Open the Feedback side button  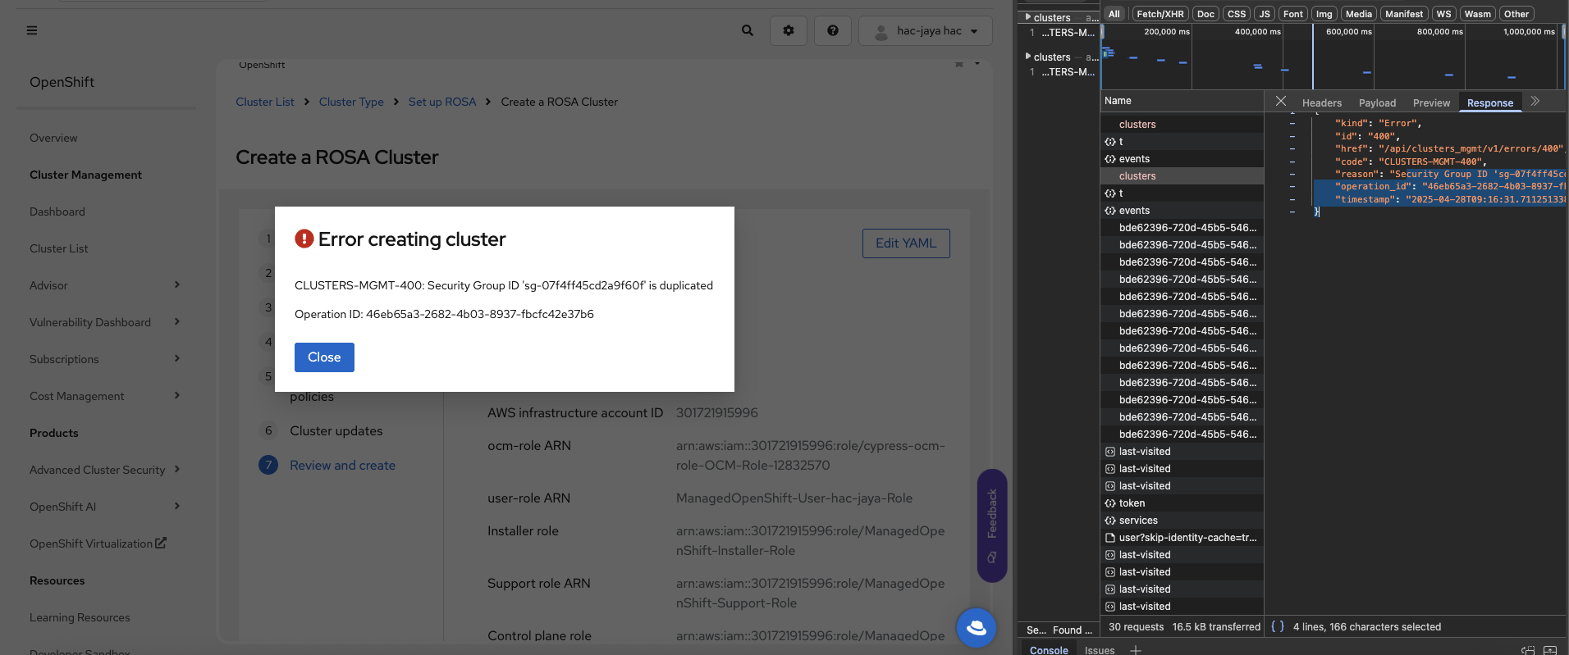pos(992,525)
